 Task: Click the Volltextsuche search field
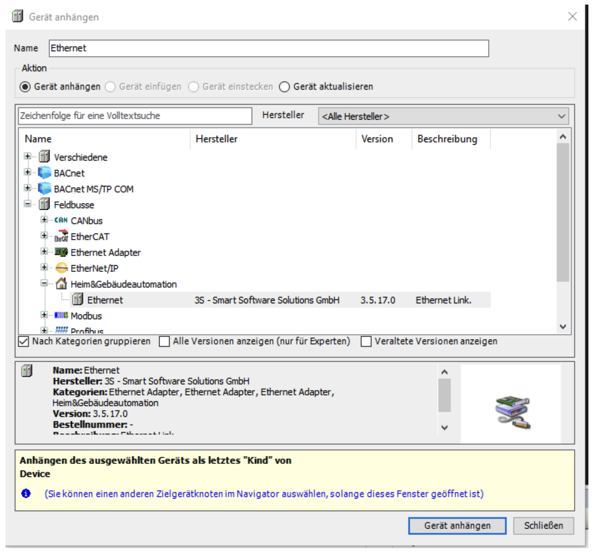(134, 116)
